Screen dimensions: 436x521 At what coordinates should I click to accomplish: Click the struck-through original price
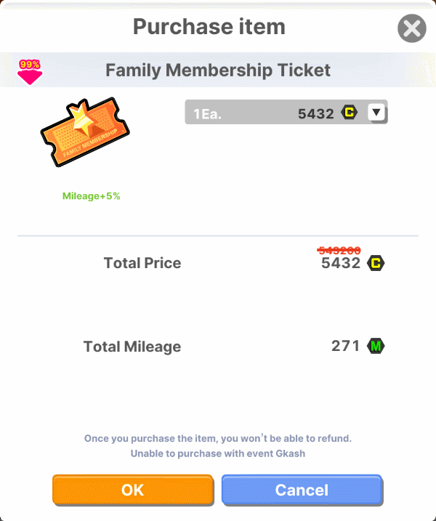tap(339, 250)
